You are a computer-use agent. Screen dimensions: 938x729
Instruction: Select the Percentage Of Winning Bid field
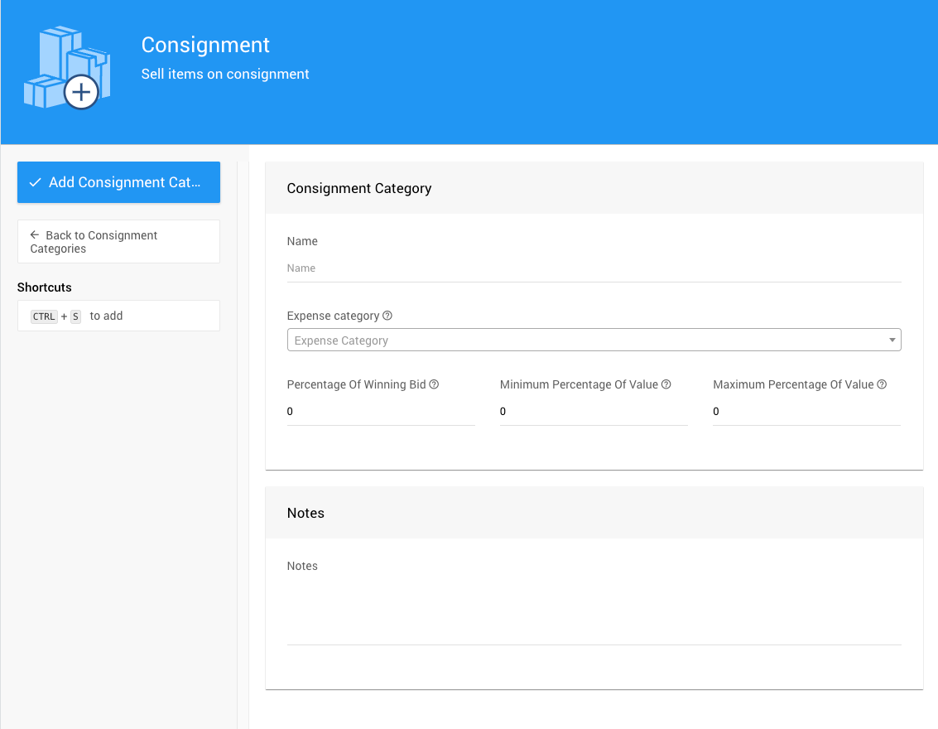[380, 412]
